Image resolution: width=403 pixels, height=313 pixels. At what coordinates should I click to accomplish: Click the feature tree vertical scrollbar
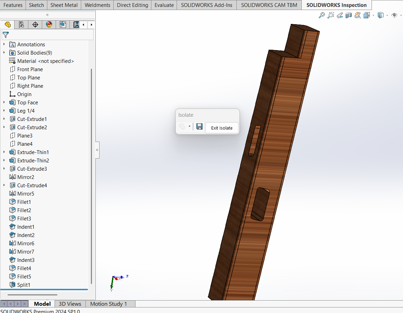pos(91,176)
